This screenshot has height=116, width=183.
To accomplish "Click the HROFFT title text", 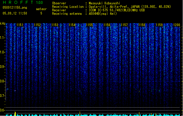I will [x=18, y=2].
